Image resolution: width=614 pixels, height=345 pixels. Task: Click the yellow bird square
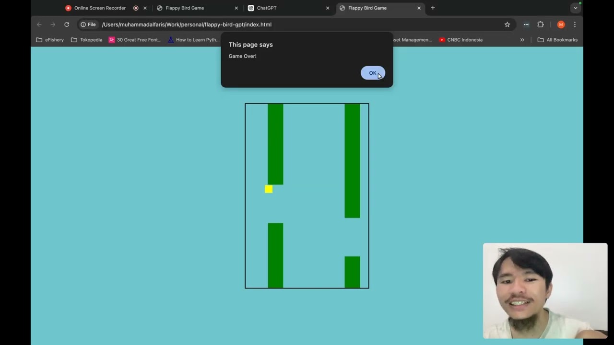tap(269, 189)
